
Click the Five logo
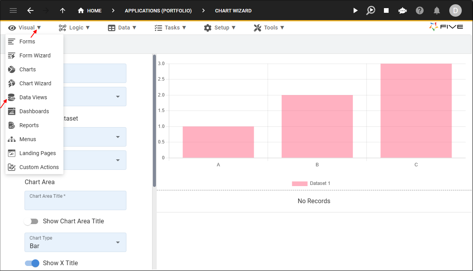pos(446,26)
